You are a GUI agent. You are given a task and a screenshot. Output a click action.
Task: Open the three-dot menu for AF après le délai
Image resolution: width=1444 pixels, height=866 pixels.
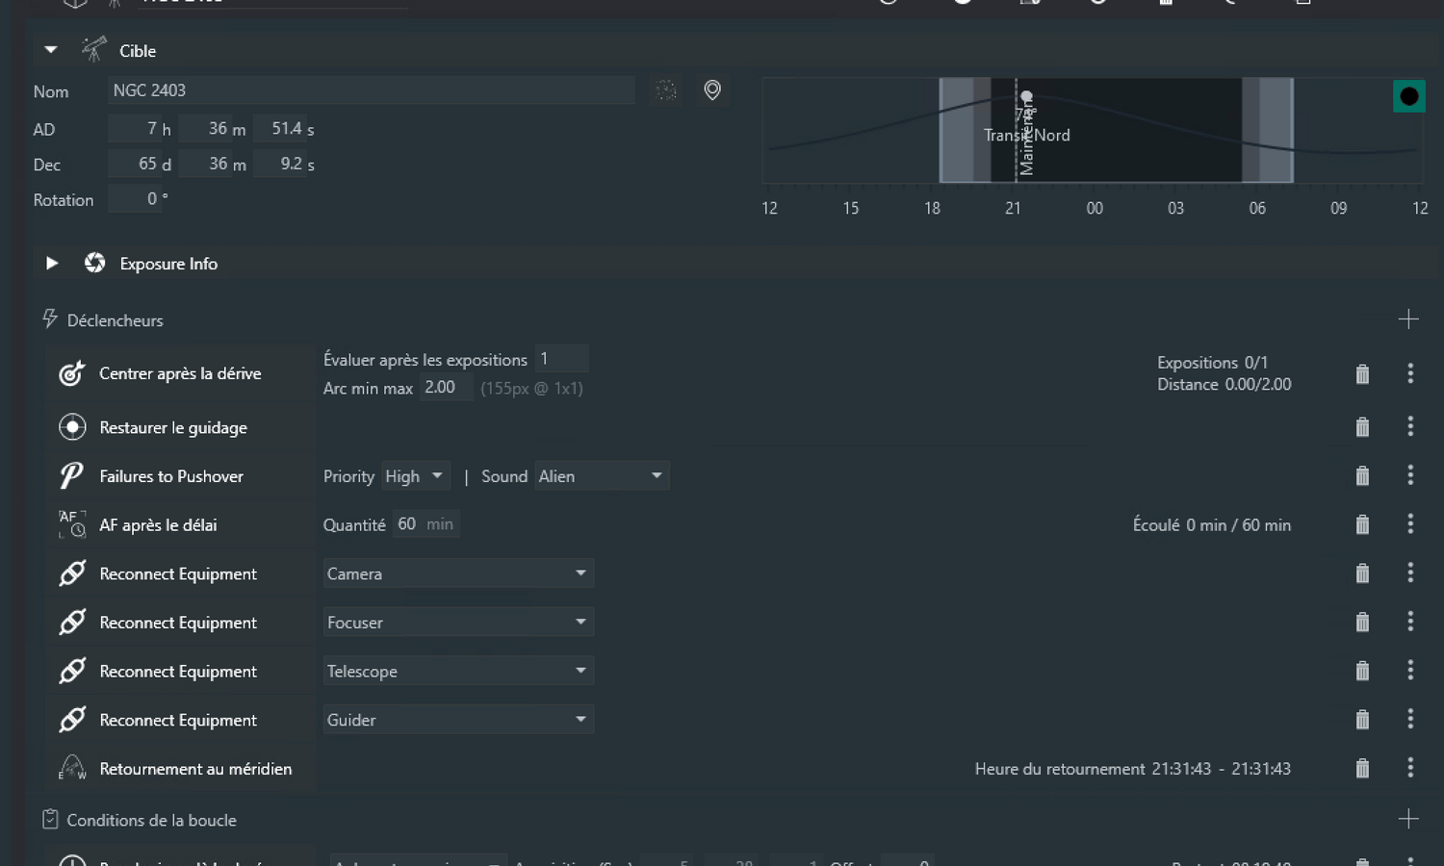point(1410,523)
